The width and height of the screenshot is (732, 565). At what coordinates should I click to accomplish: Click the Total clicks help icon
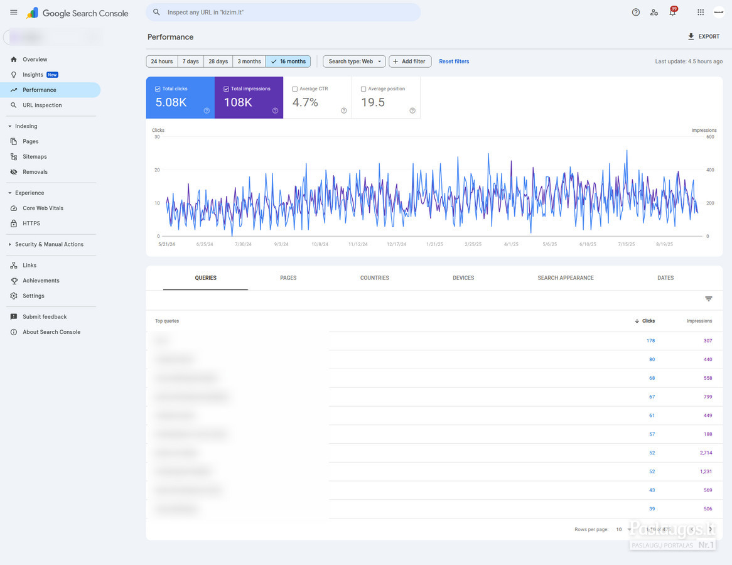(207, 110)
